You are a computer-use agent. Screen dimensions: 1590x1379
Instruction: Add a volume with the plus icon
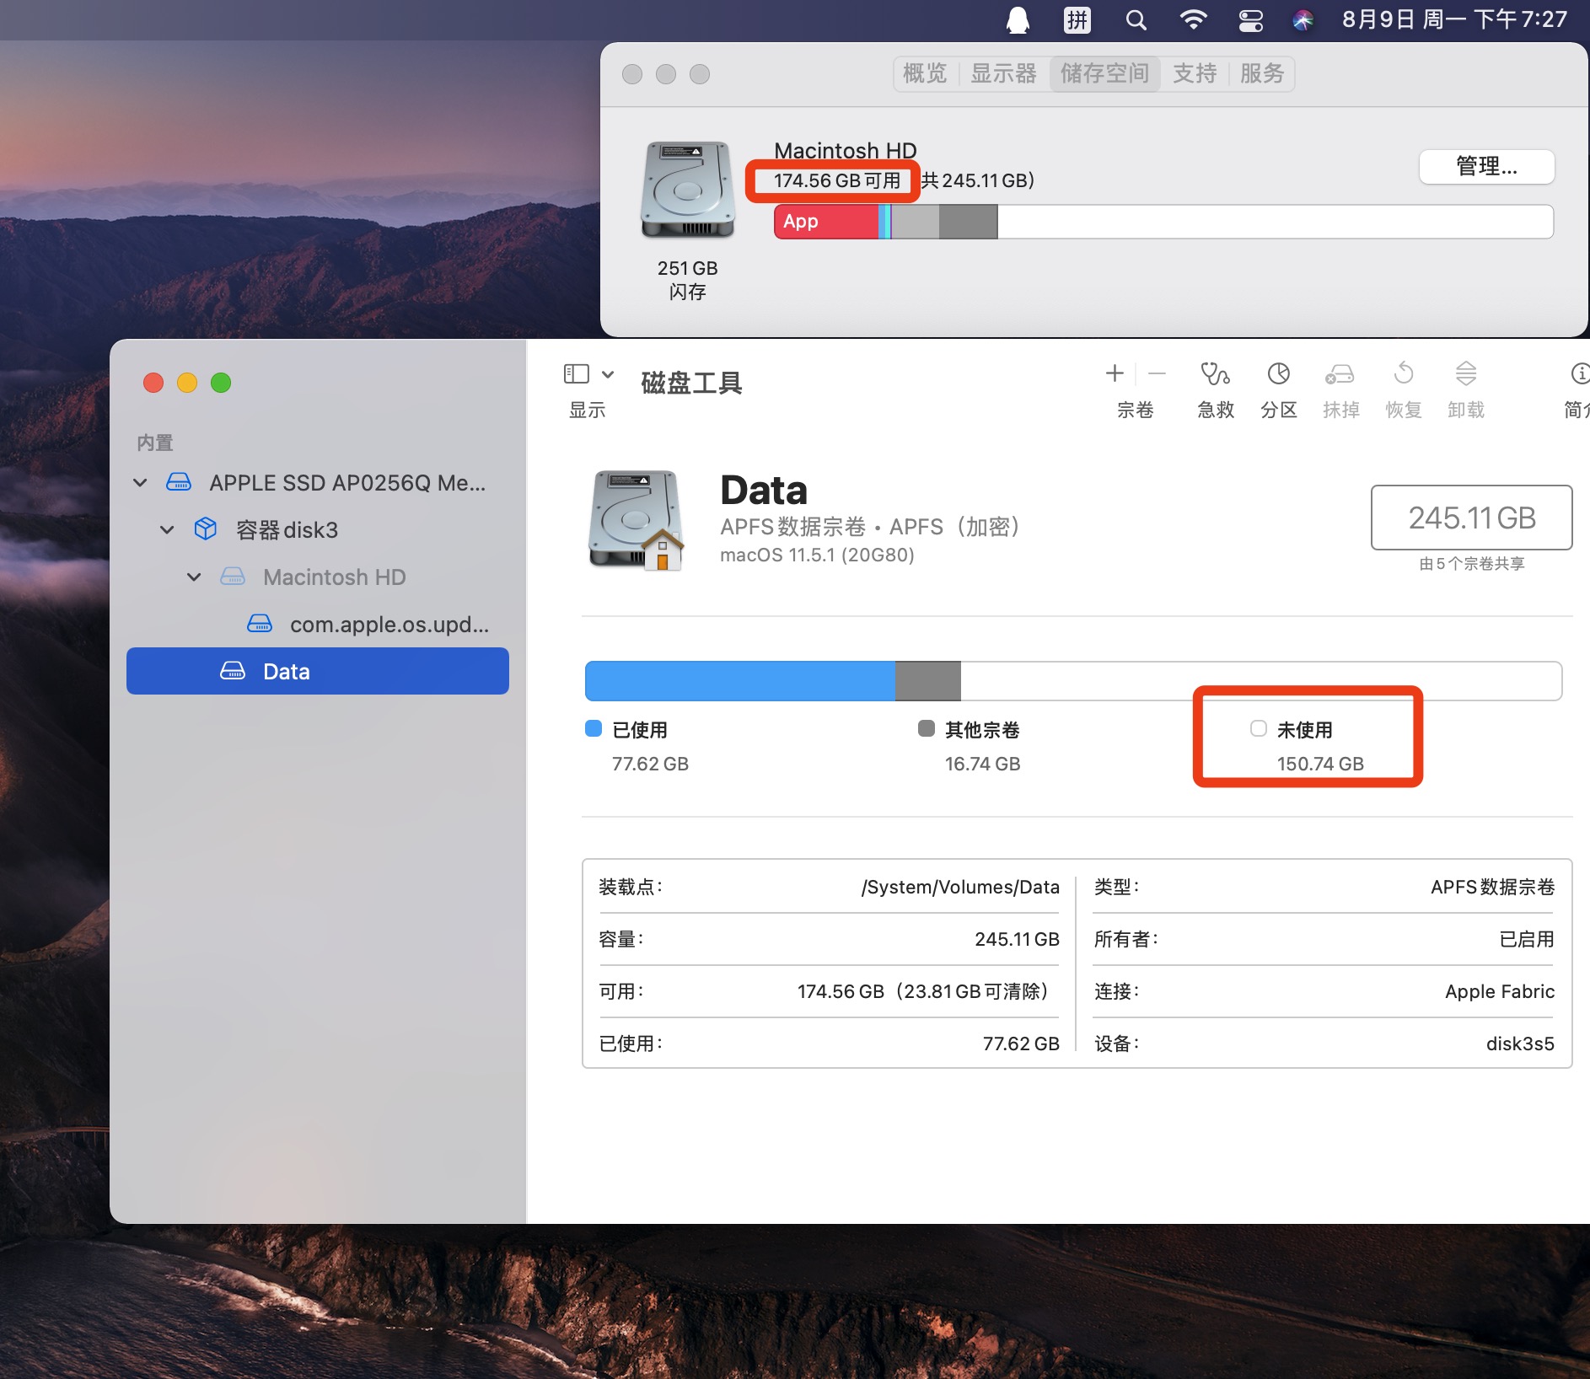coord(1115,373)
